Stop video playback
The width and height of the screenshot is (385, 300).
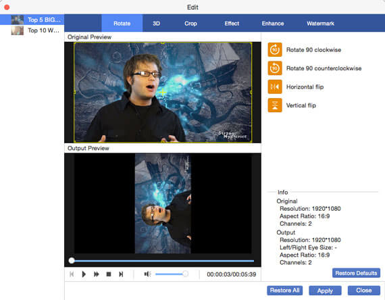click(x=109, y=274)
